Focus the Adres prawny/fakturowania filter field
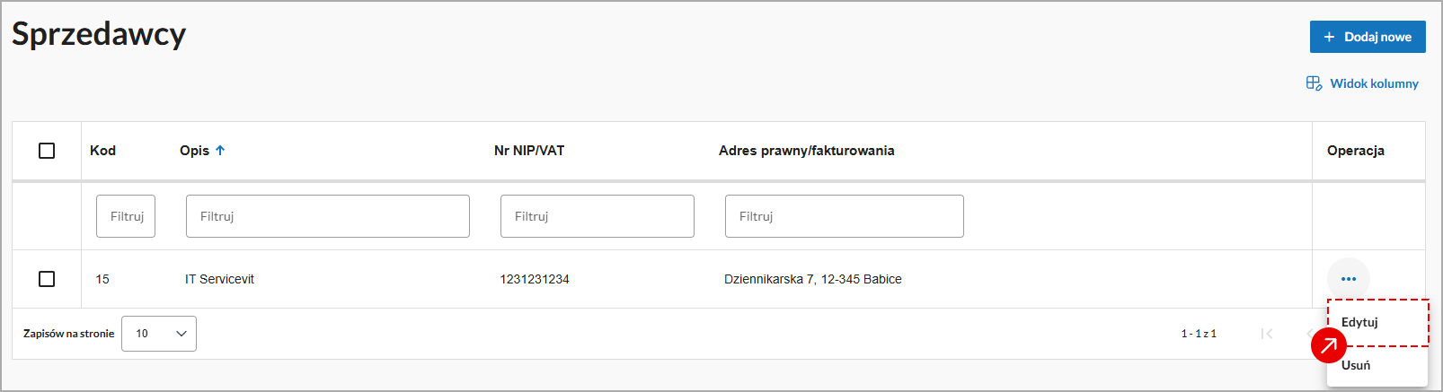 [844, 216]
